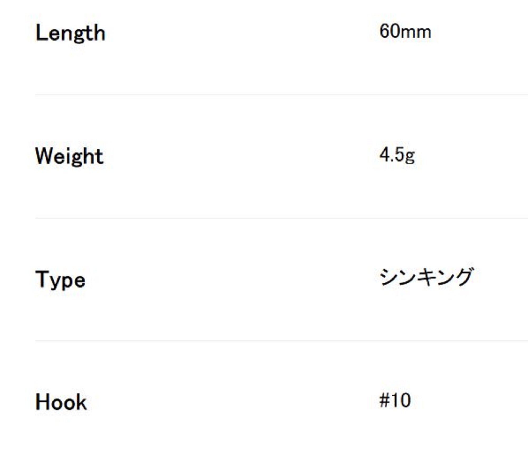Screen dimensions: 528x455
Task: Click the Type label
Action: (x=60, y=280)
